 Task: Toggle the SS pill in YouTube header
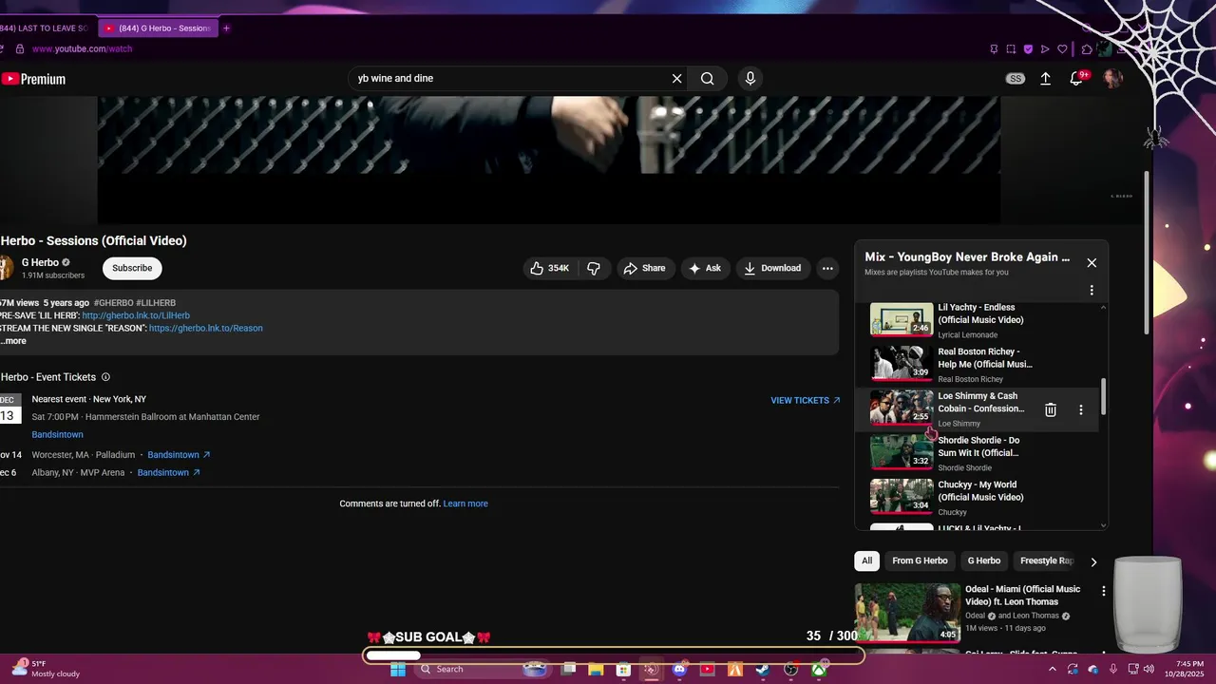(x=1016, y=79)
